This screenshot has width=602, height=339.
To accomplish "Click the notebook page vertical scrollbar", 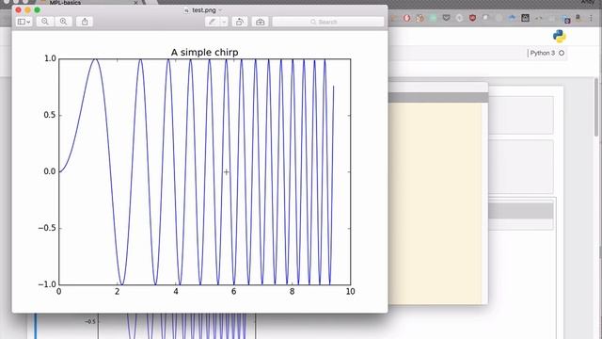I will (596, 107).
